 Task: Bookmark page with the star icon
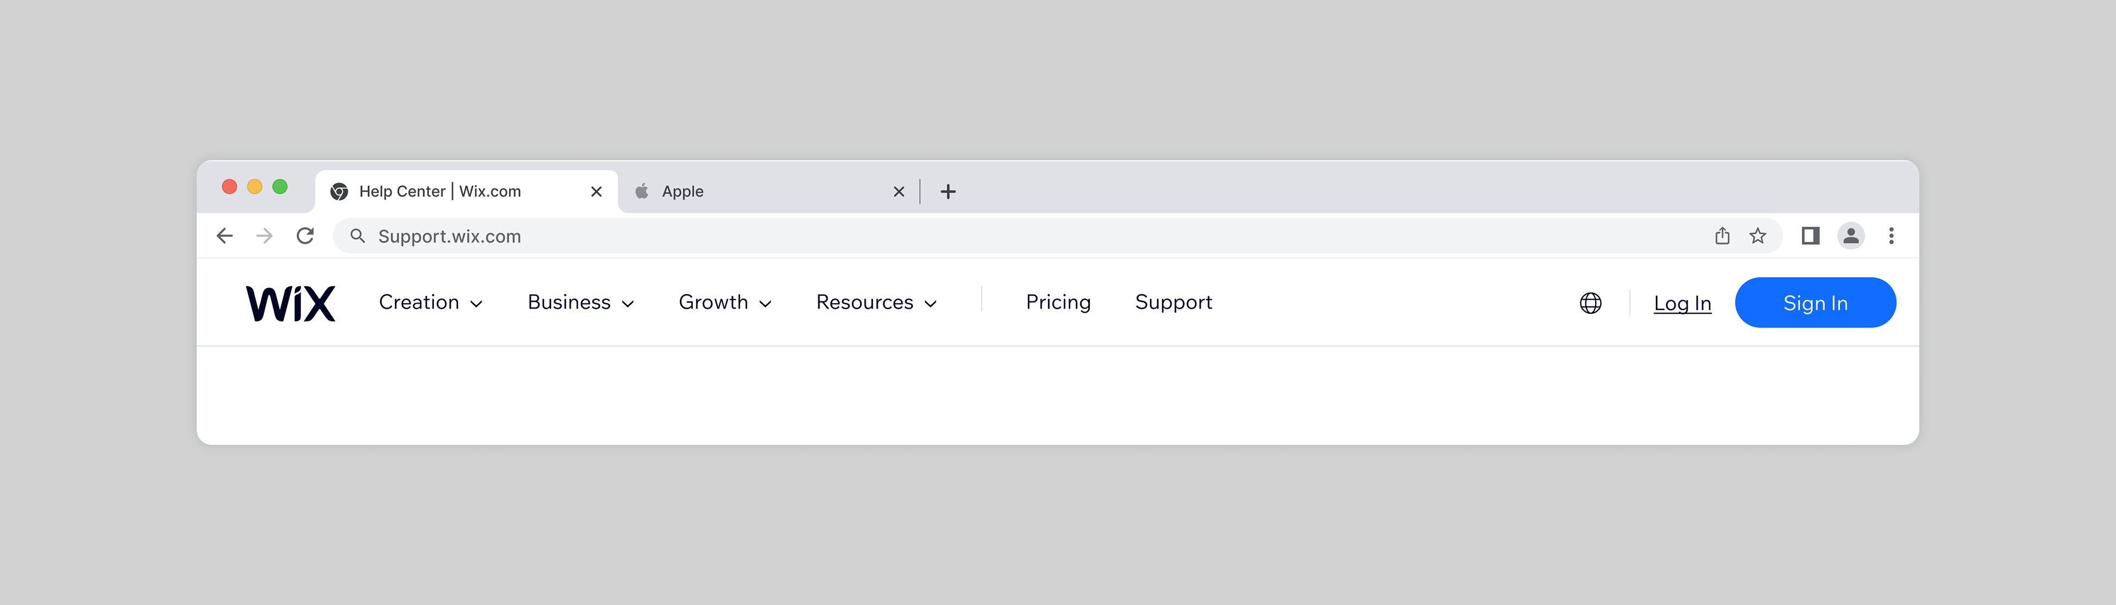pyautogui.click(x=1757, y=236)
